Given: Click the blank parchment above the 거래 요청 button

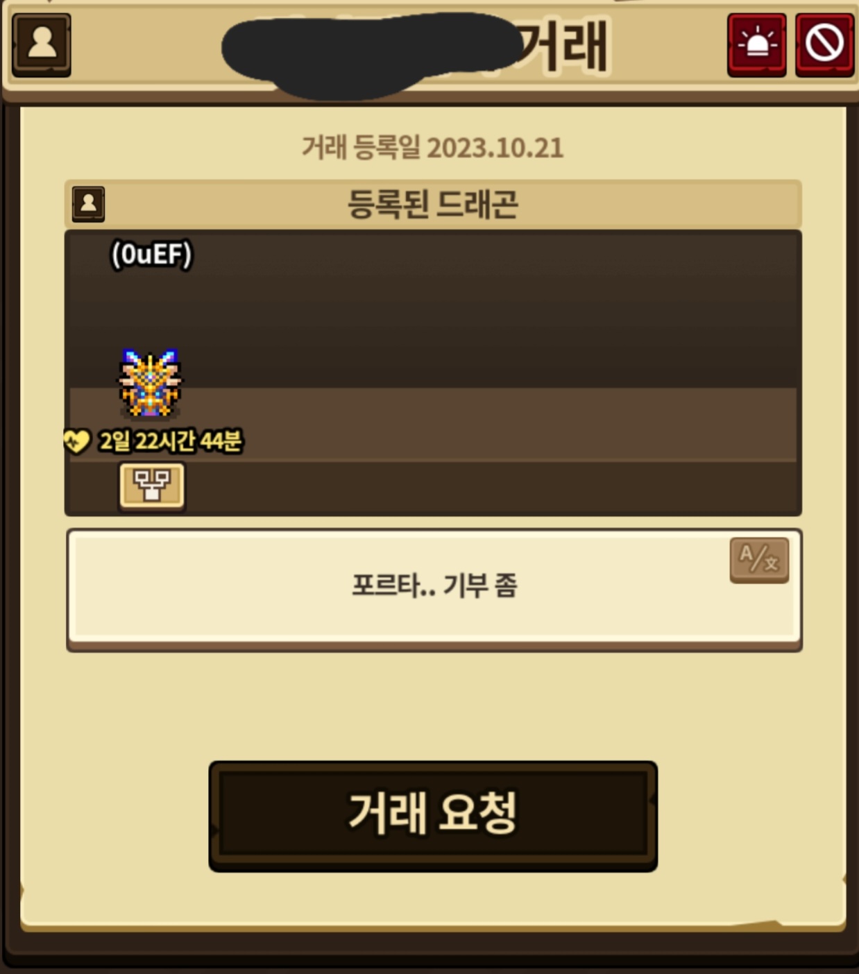Looking at the screenshot, I should (x=433, y=704).
